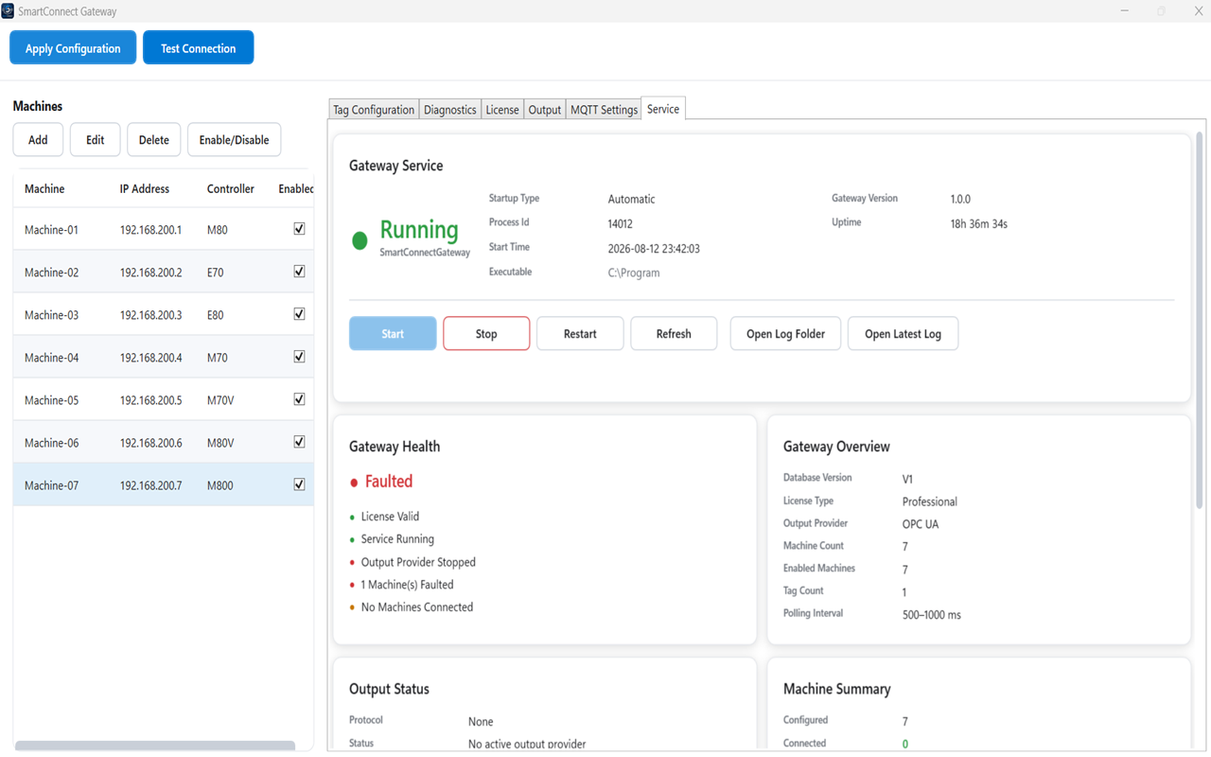Select IP address 192.168.200.6
The width and height of the screenshot is (1211, 757).
tap(150, 443)
